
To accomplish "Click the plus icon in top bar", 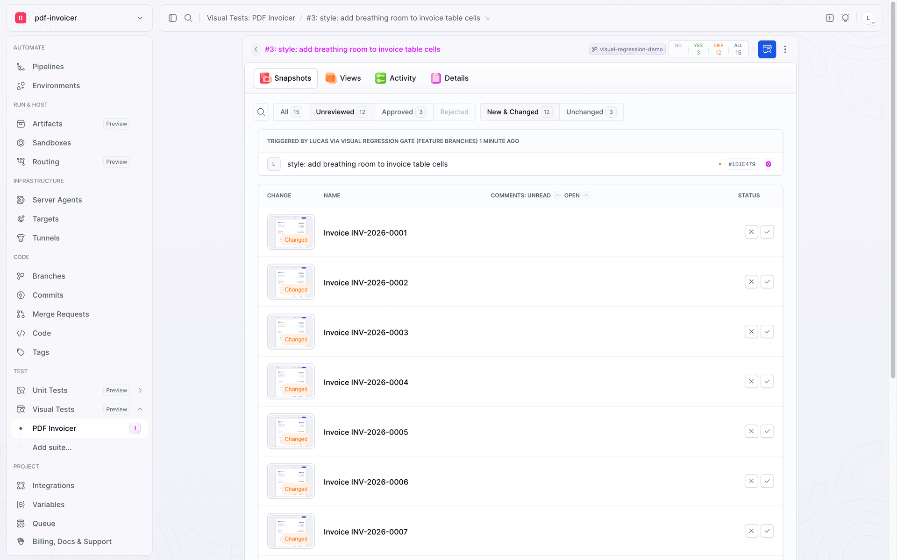I will pos(830,18).
